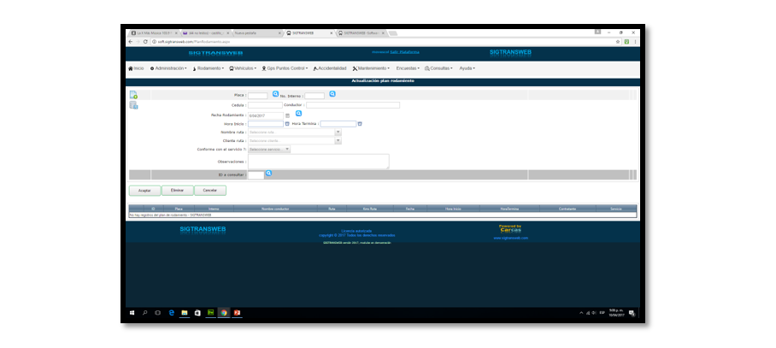Click the new record page icon
776x348 pixels.
click(x=133, y=95)
